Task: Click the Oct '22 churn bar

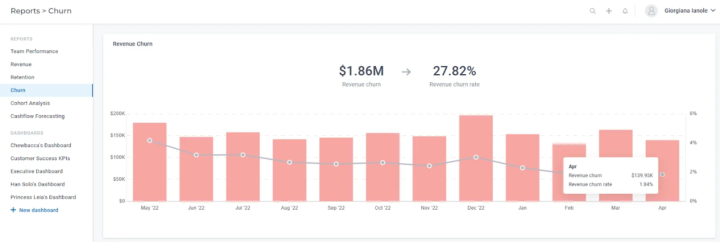Action: click(x=383, y=167)
